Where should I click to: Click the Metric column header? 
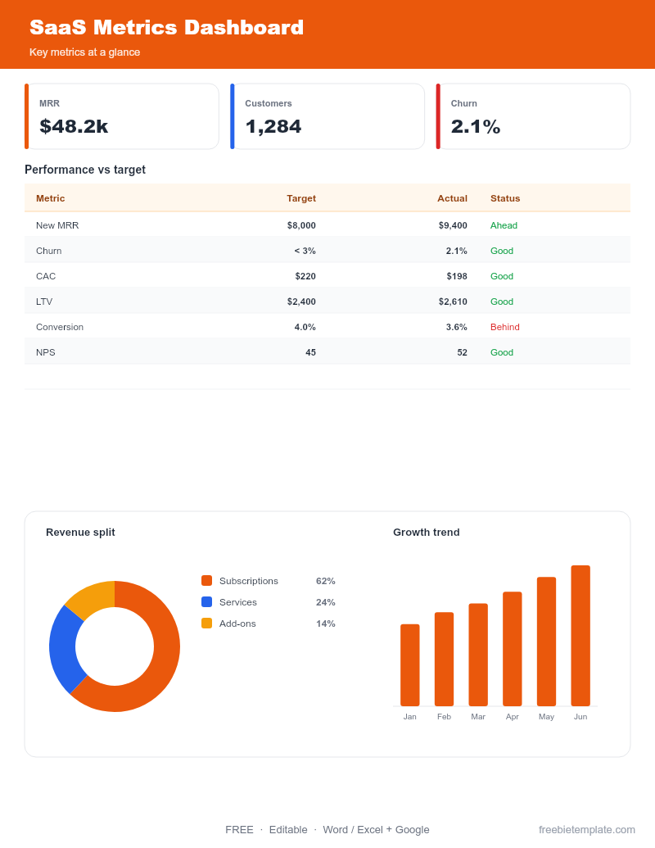[x=50, y=198]
